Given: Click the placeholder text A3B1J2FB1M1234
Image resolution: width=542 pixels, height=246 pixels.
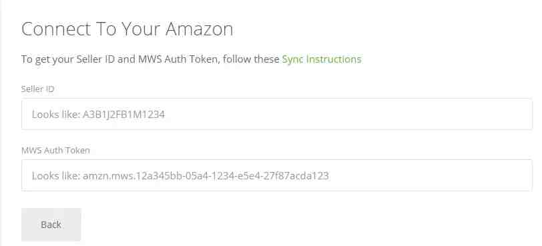Looking at the screenshot, I should click(x=123, y=114).
